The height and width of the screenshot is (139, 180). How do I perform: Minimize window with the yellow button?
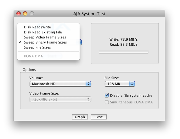coord(25,14)
